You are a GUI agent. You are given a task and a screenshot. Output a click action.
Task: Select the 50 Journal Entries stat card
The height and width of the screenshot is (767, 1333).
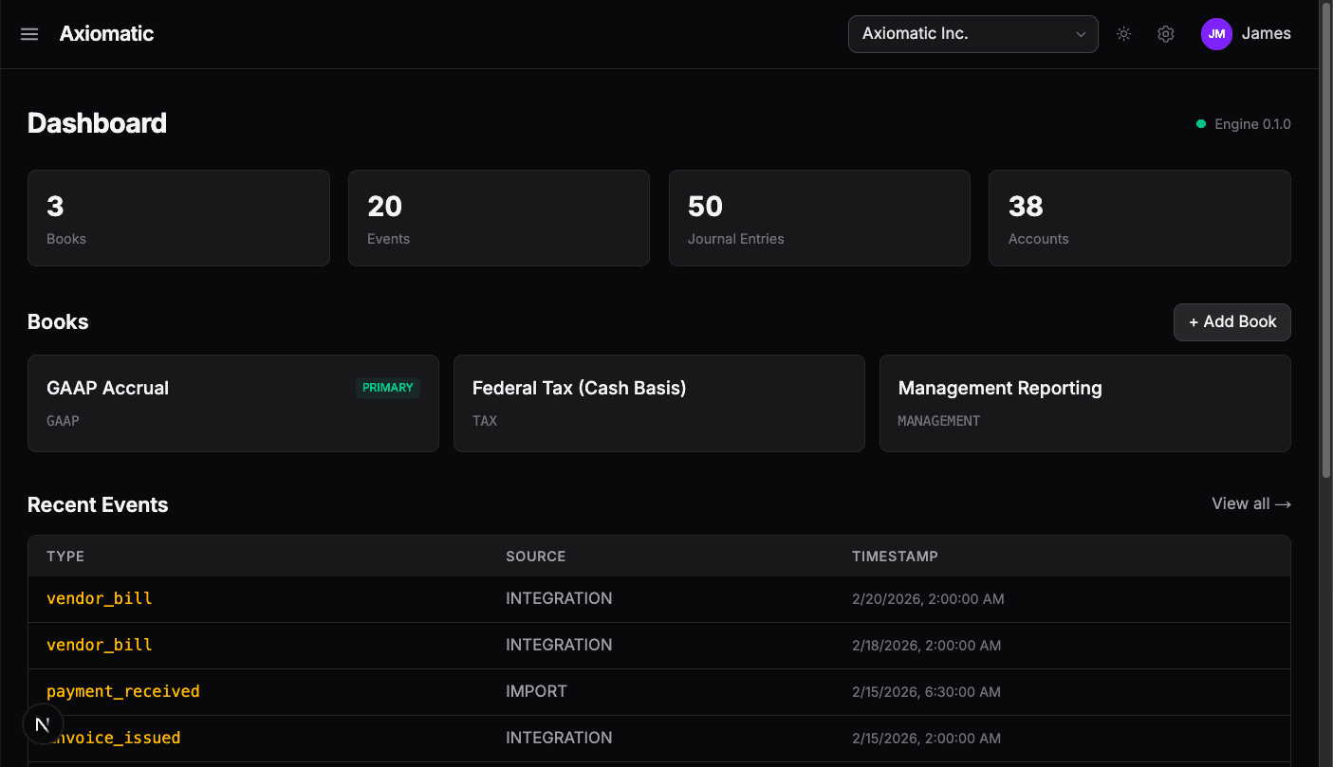click(x=819, y=217)
